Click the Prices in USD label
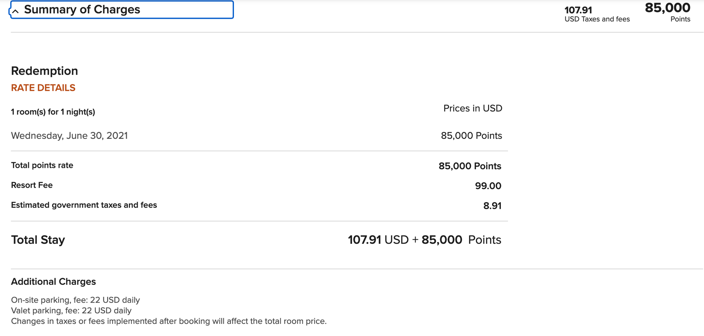 (473, 108)
